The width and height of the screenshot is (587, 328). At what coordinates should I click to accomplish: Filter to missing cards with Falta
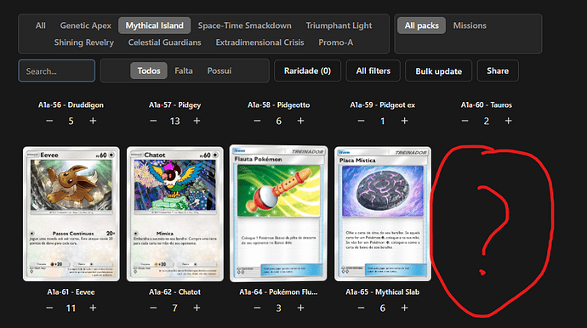[184, 71]
